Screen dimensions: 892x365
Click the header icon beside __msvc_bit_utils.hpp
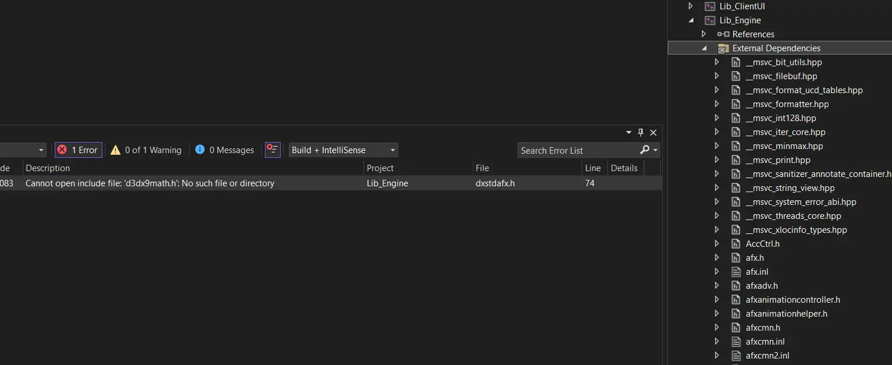tap(736, 62)
